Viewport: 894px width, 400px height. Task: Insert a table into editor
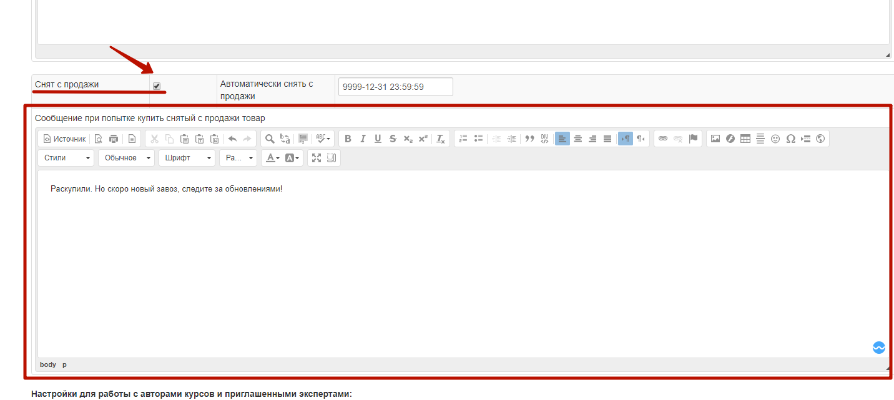[x=745, y=139]
